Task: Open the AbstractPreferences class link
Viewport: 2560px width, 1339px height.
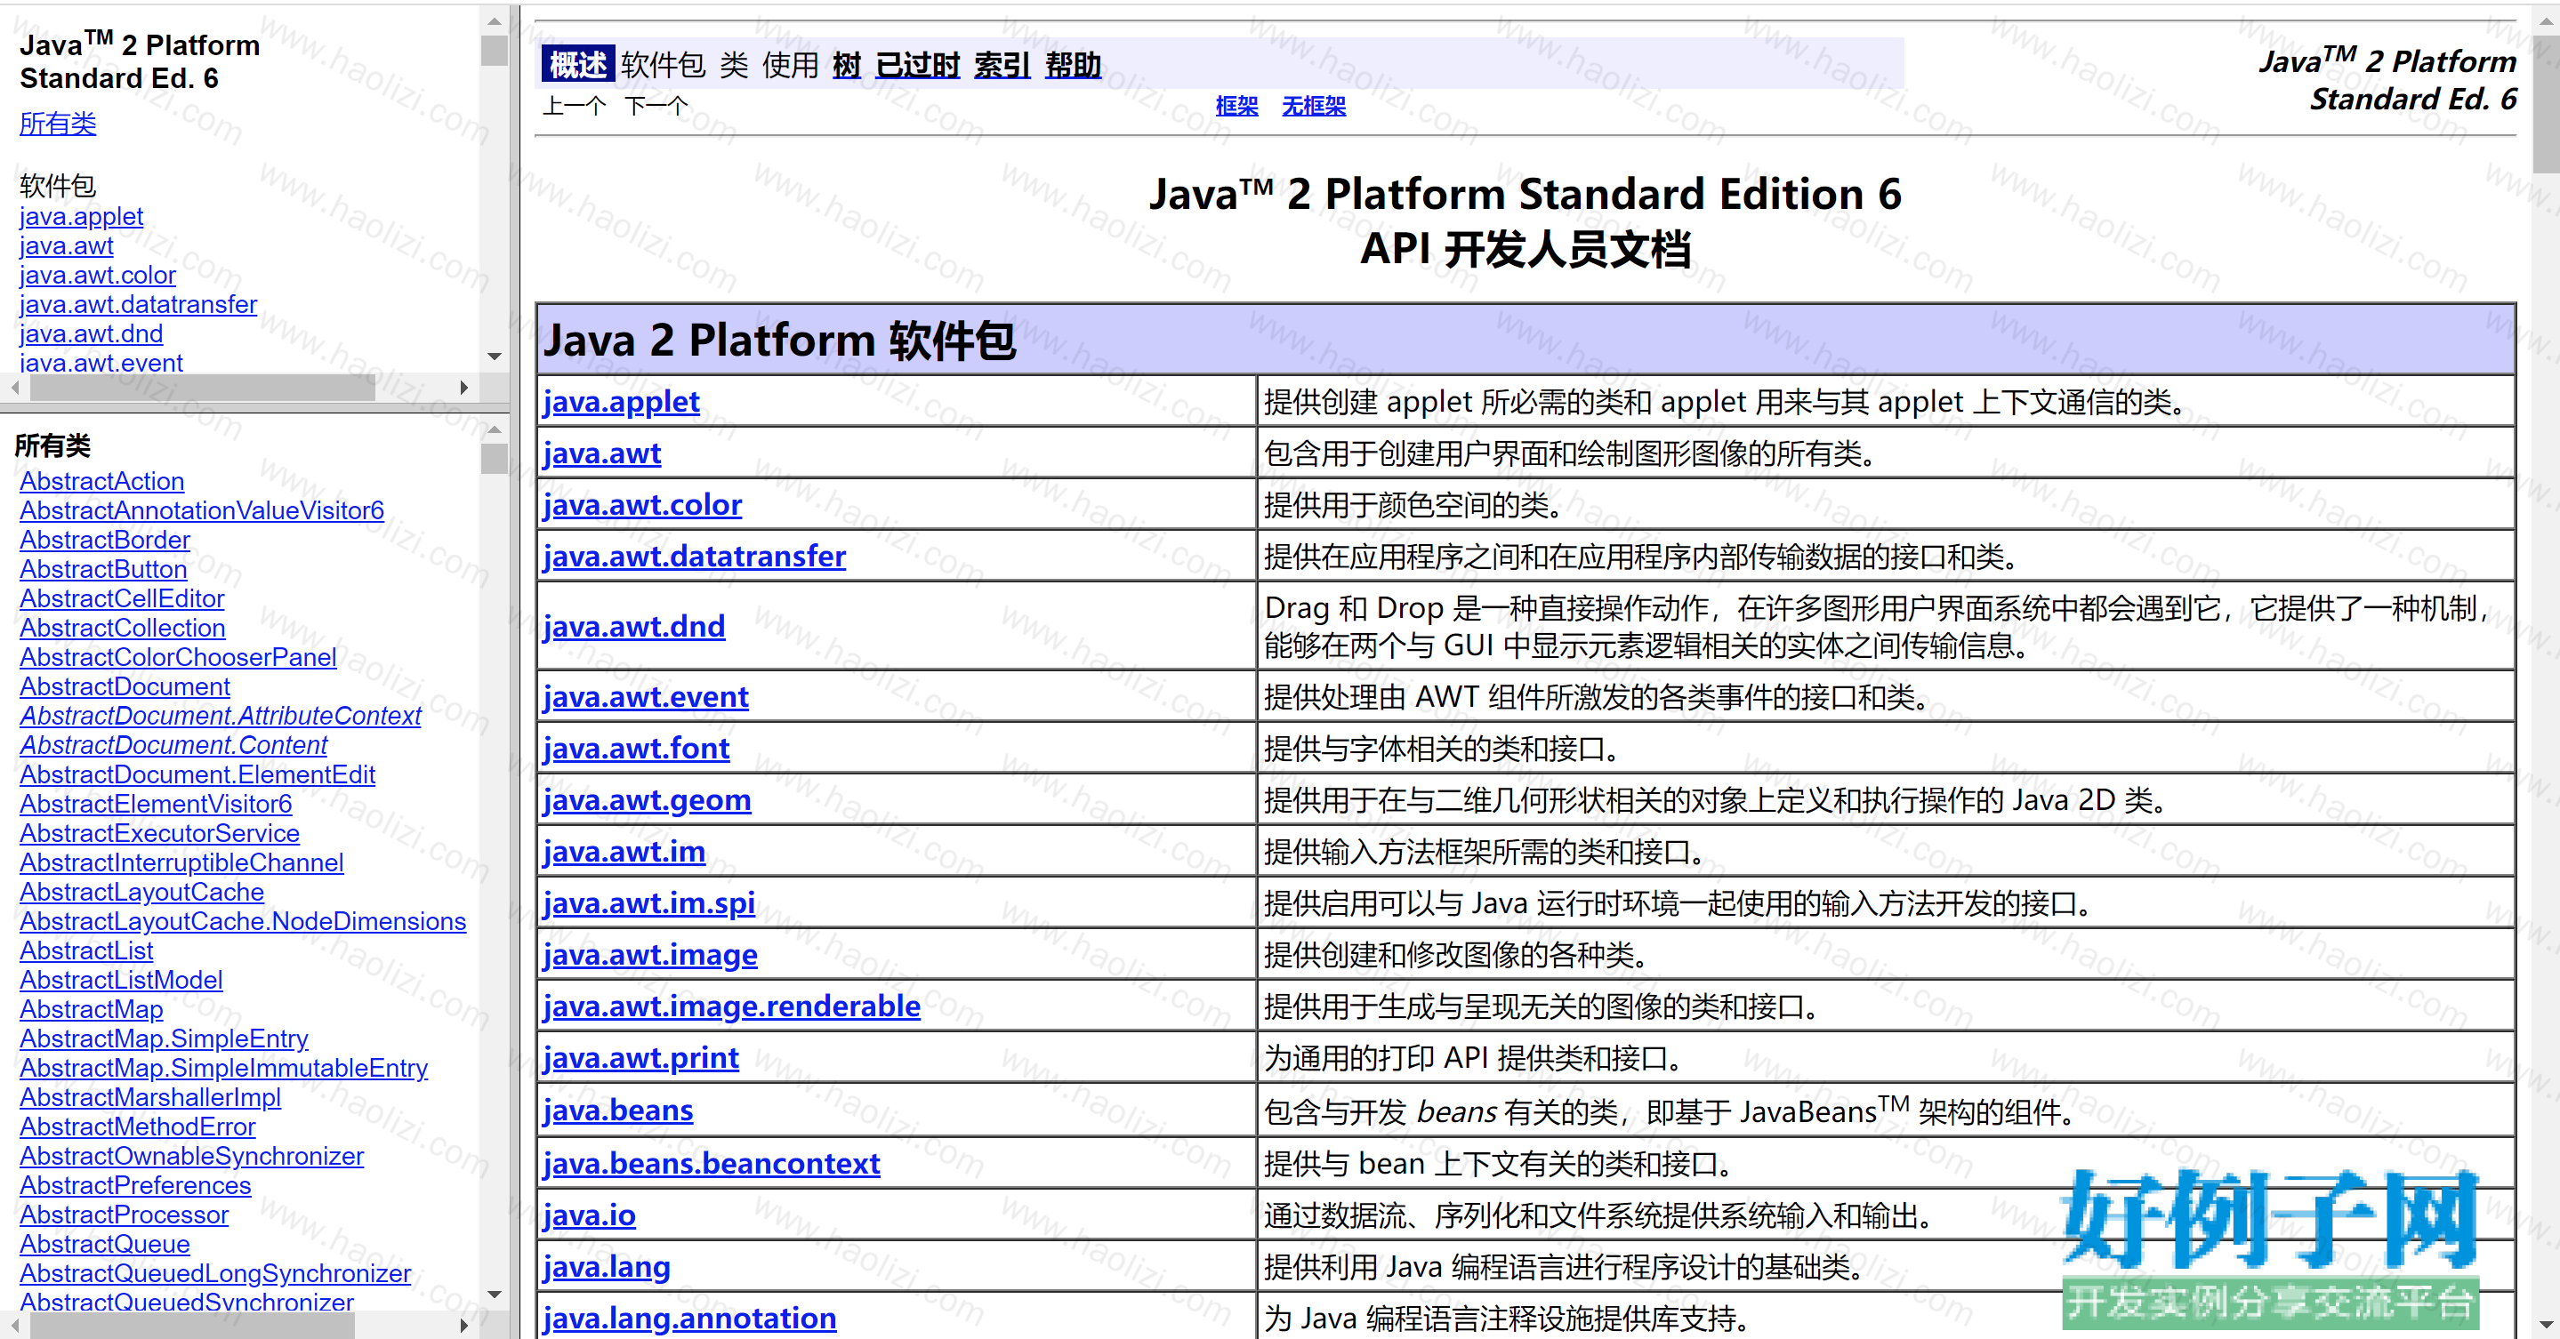Action: (x=135, y=1186)
